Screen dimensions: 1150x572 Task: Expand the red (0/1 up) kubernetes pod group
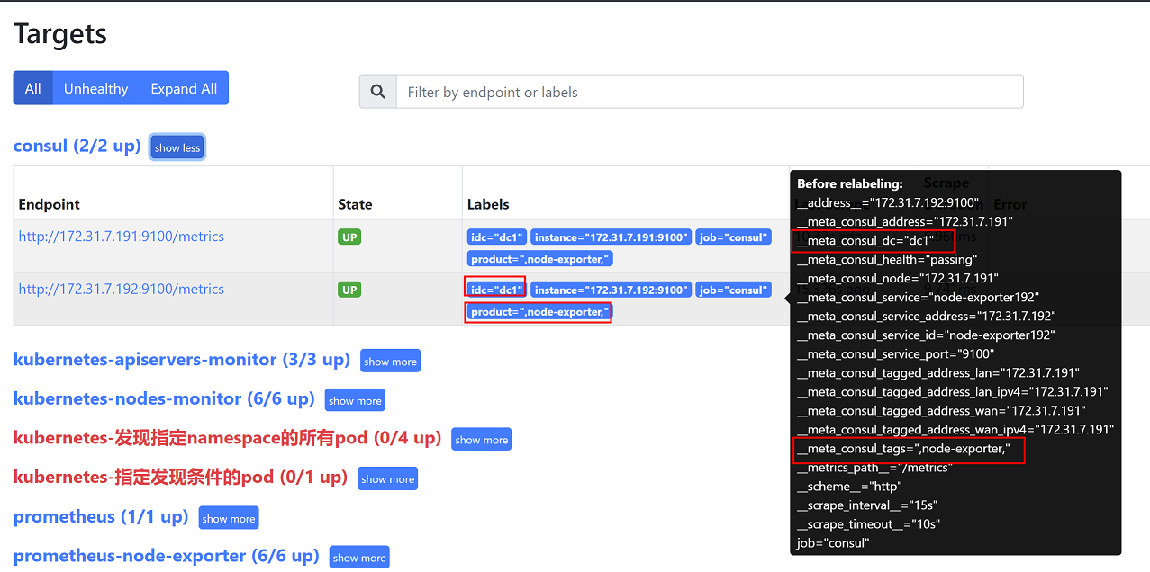[387, 479]
